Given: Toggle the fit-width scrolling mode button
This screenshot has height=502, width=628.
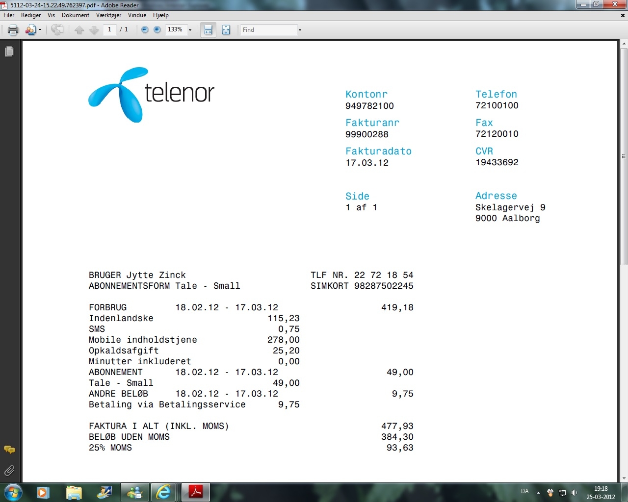Looking at the screenshot, I should (208, 30).
